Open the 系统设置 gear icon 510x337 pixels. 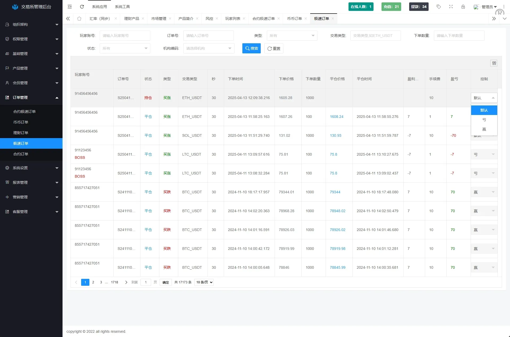pyautogui.click(x=7, y=168)
